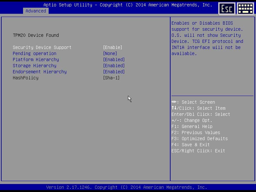Click the Enter/Dbl Click: Select hint
The width and height of the screenshot is (256, 192).
(x=201, y=114)
